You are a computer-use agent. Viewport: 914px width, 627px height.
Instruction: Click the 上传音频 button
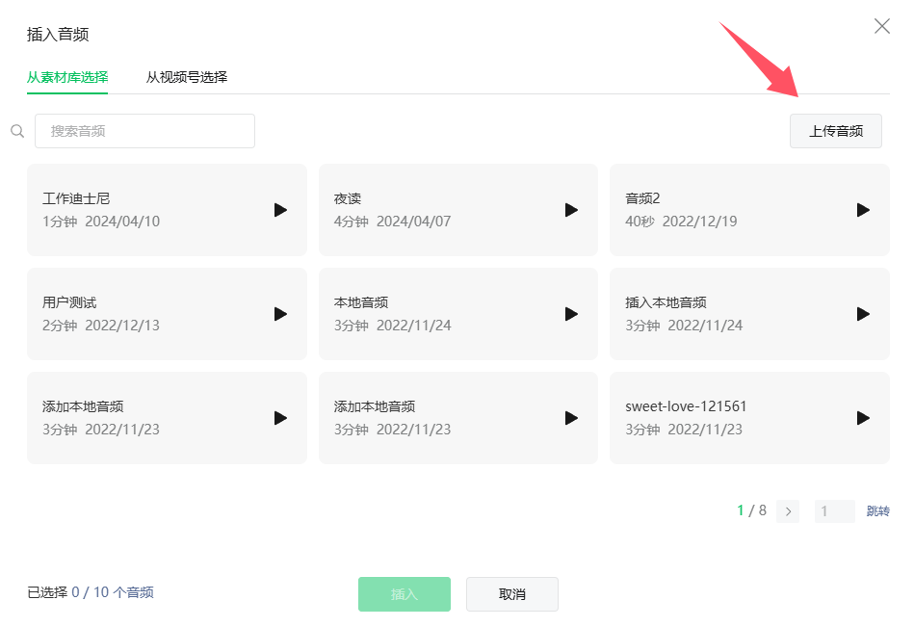[x=835, y=131]
